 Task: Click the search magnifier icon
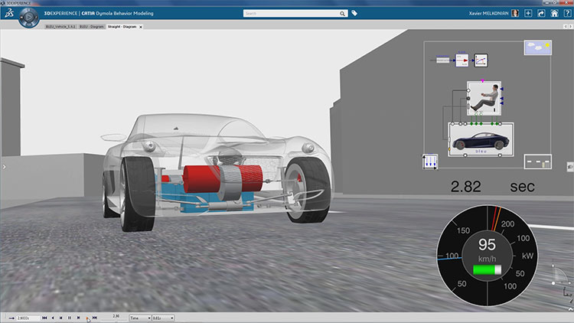(x=342, y=14)
